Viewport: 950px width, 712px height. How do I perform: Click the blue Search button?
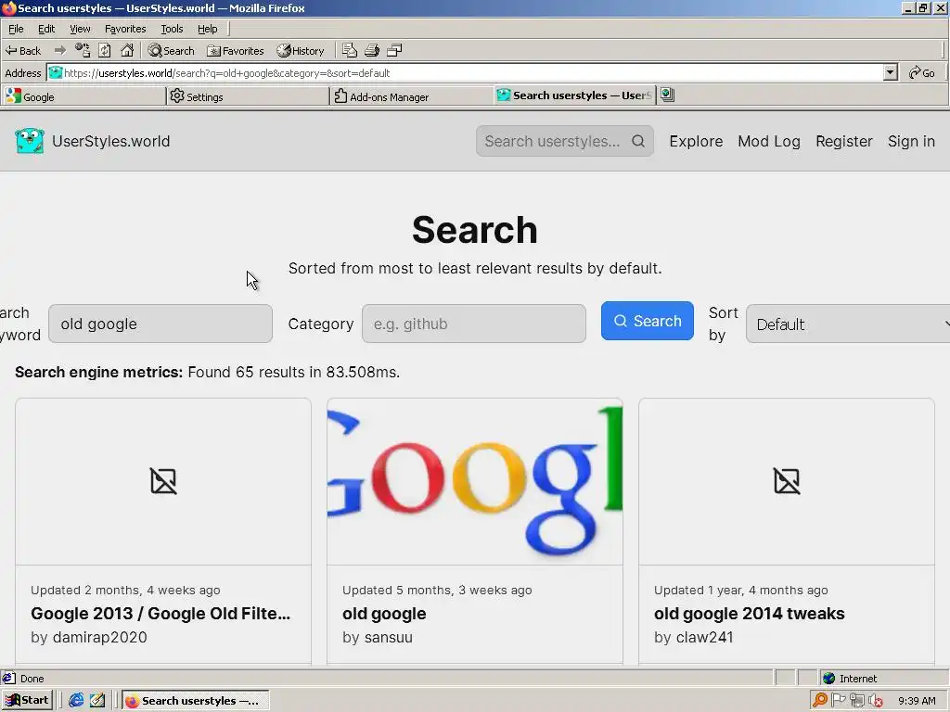(647, 321)
